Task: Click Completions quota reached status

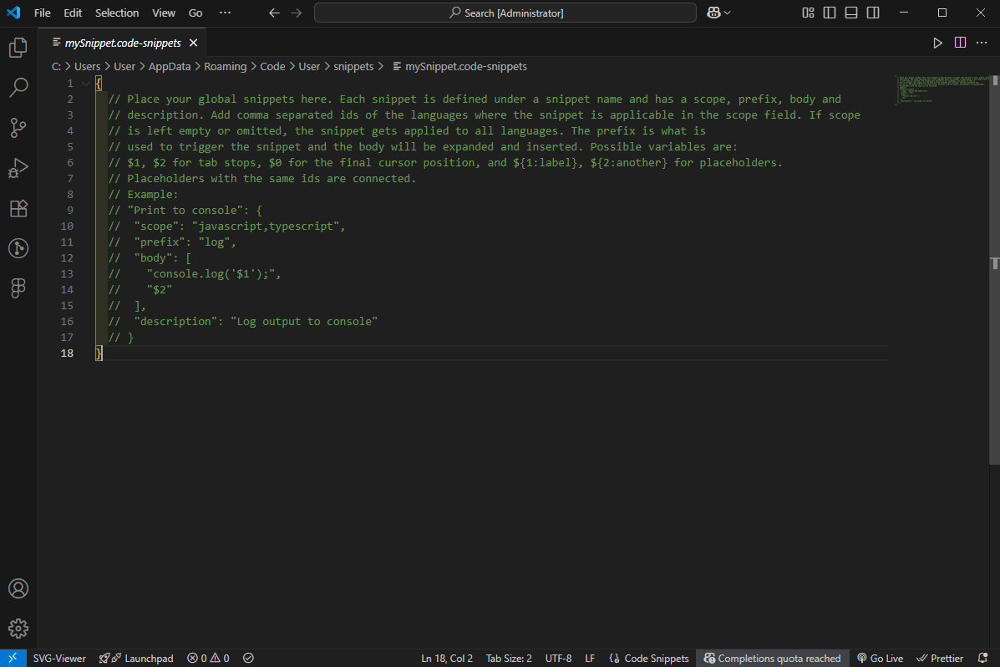Action: 772,658
